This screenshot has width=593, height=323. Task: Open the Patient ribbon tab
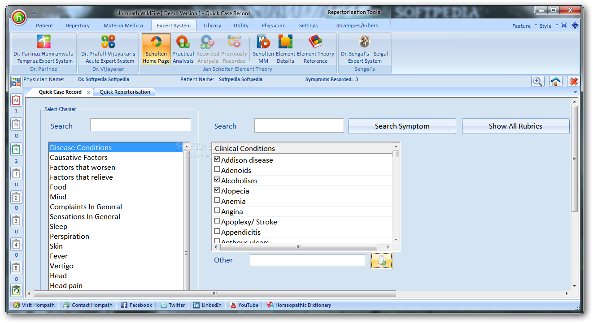(44, 26)
